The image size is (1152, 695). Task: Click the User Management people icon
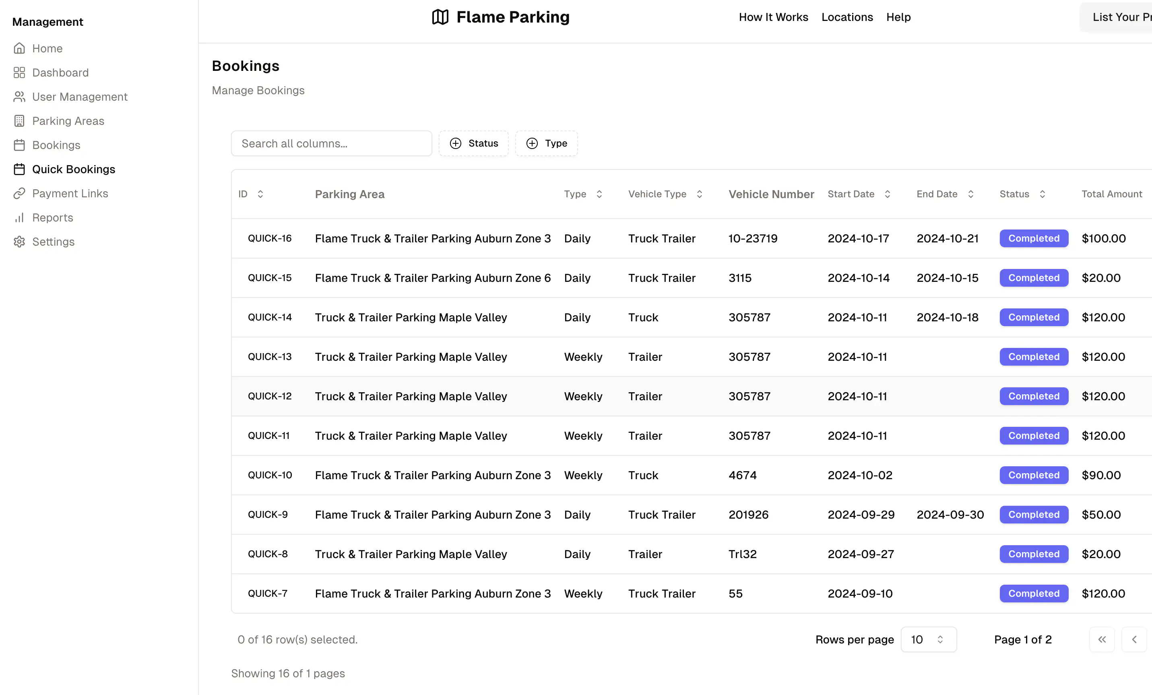(x=19, y=97)
